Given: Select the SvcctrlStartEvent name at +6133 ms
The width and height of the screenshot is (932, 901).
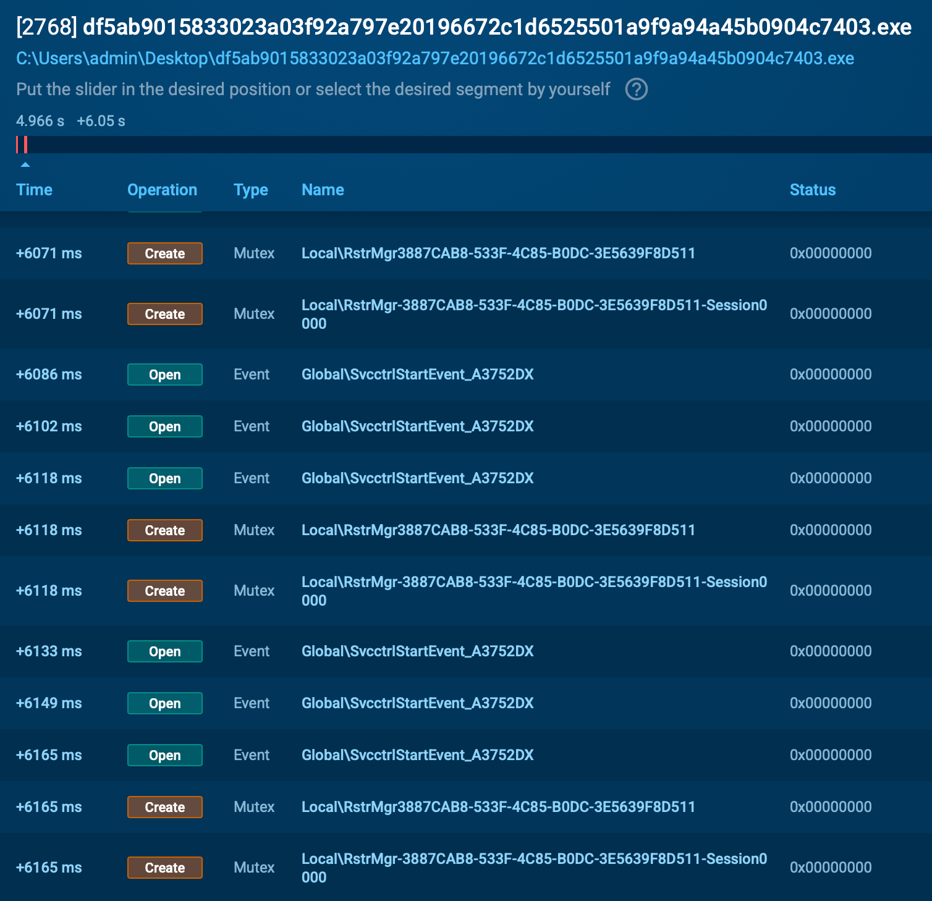Looking at the screenshot, I should (x=417, y=651).
